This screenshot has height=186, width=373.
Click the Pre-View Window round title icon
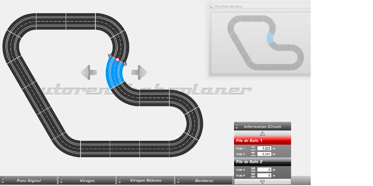pos(212,6)
